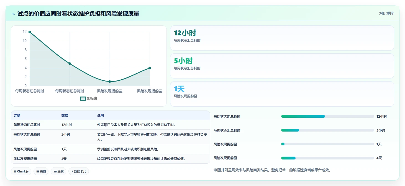Toggle the 指标值 legend color box
The height and width of the screenshot is (186, 405).
pos(83,98)
